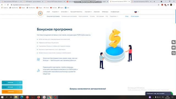Click the Вход login link
The image size is (176, 99).
127,16
